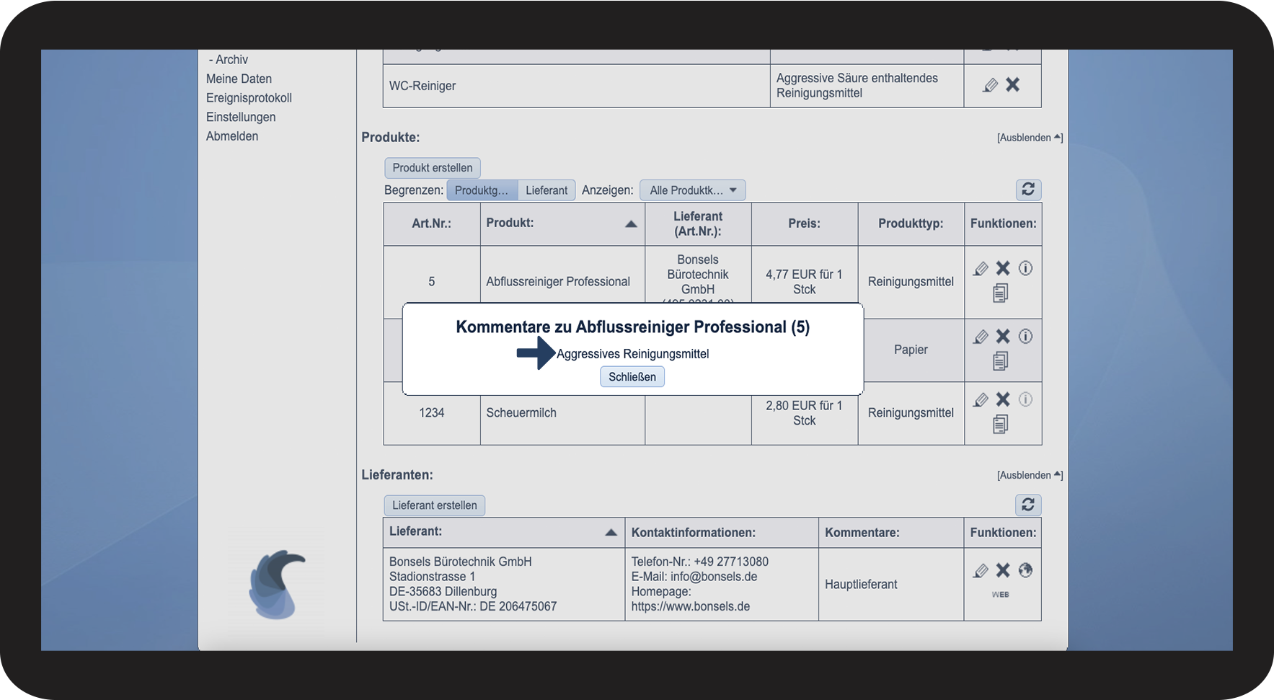
Task: Collapse the Lieferanten section via Ausblenden
Action: tap(1029, 475)
